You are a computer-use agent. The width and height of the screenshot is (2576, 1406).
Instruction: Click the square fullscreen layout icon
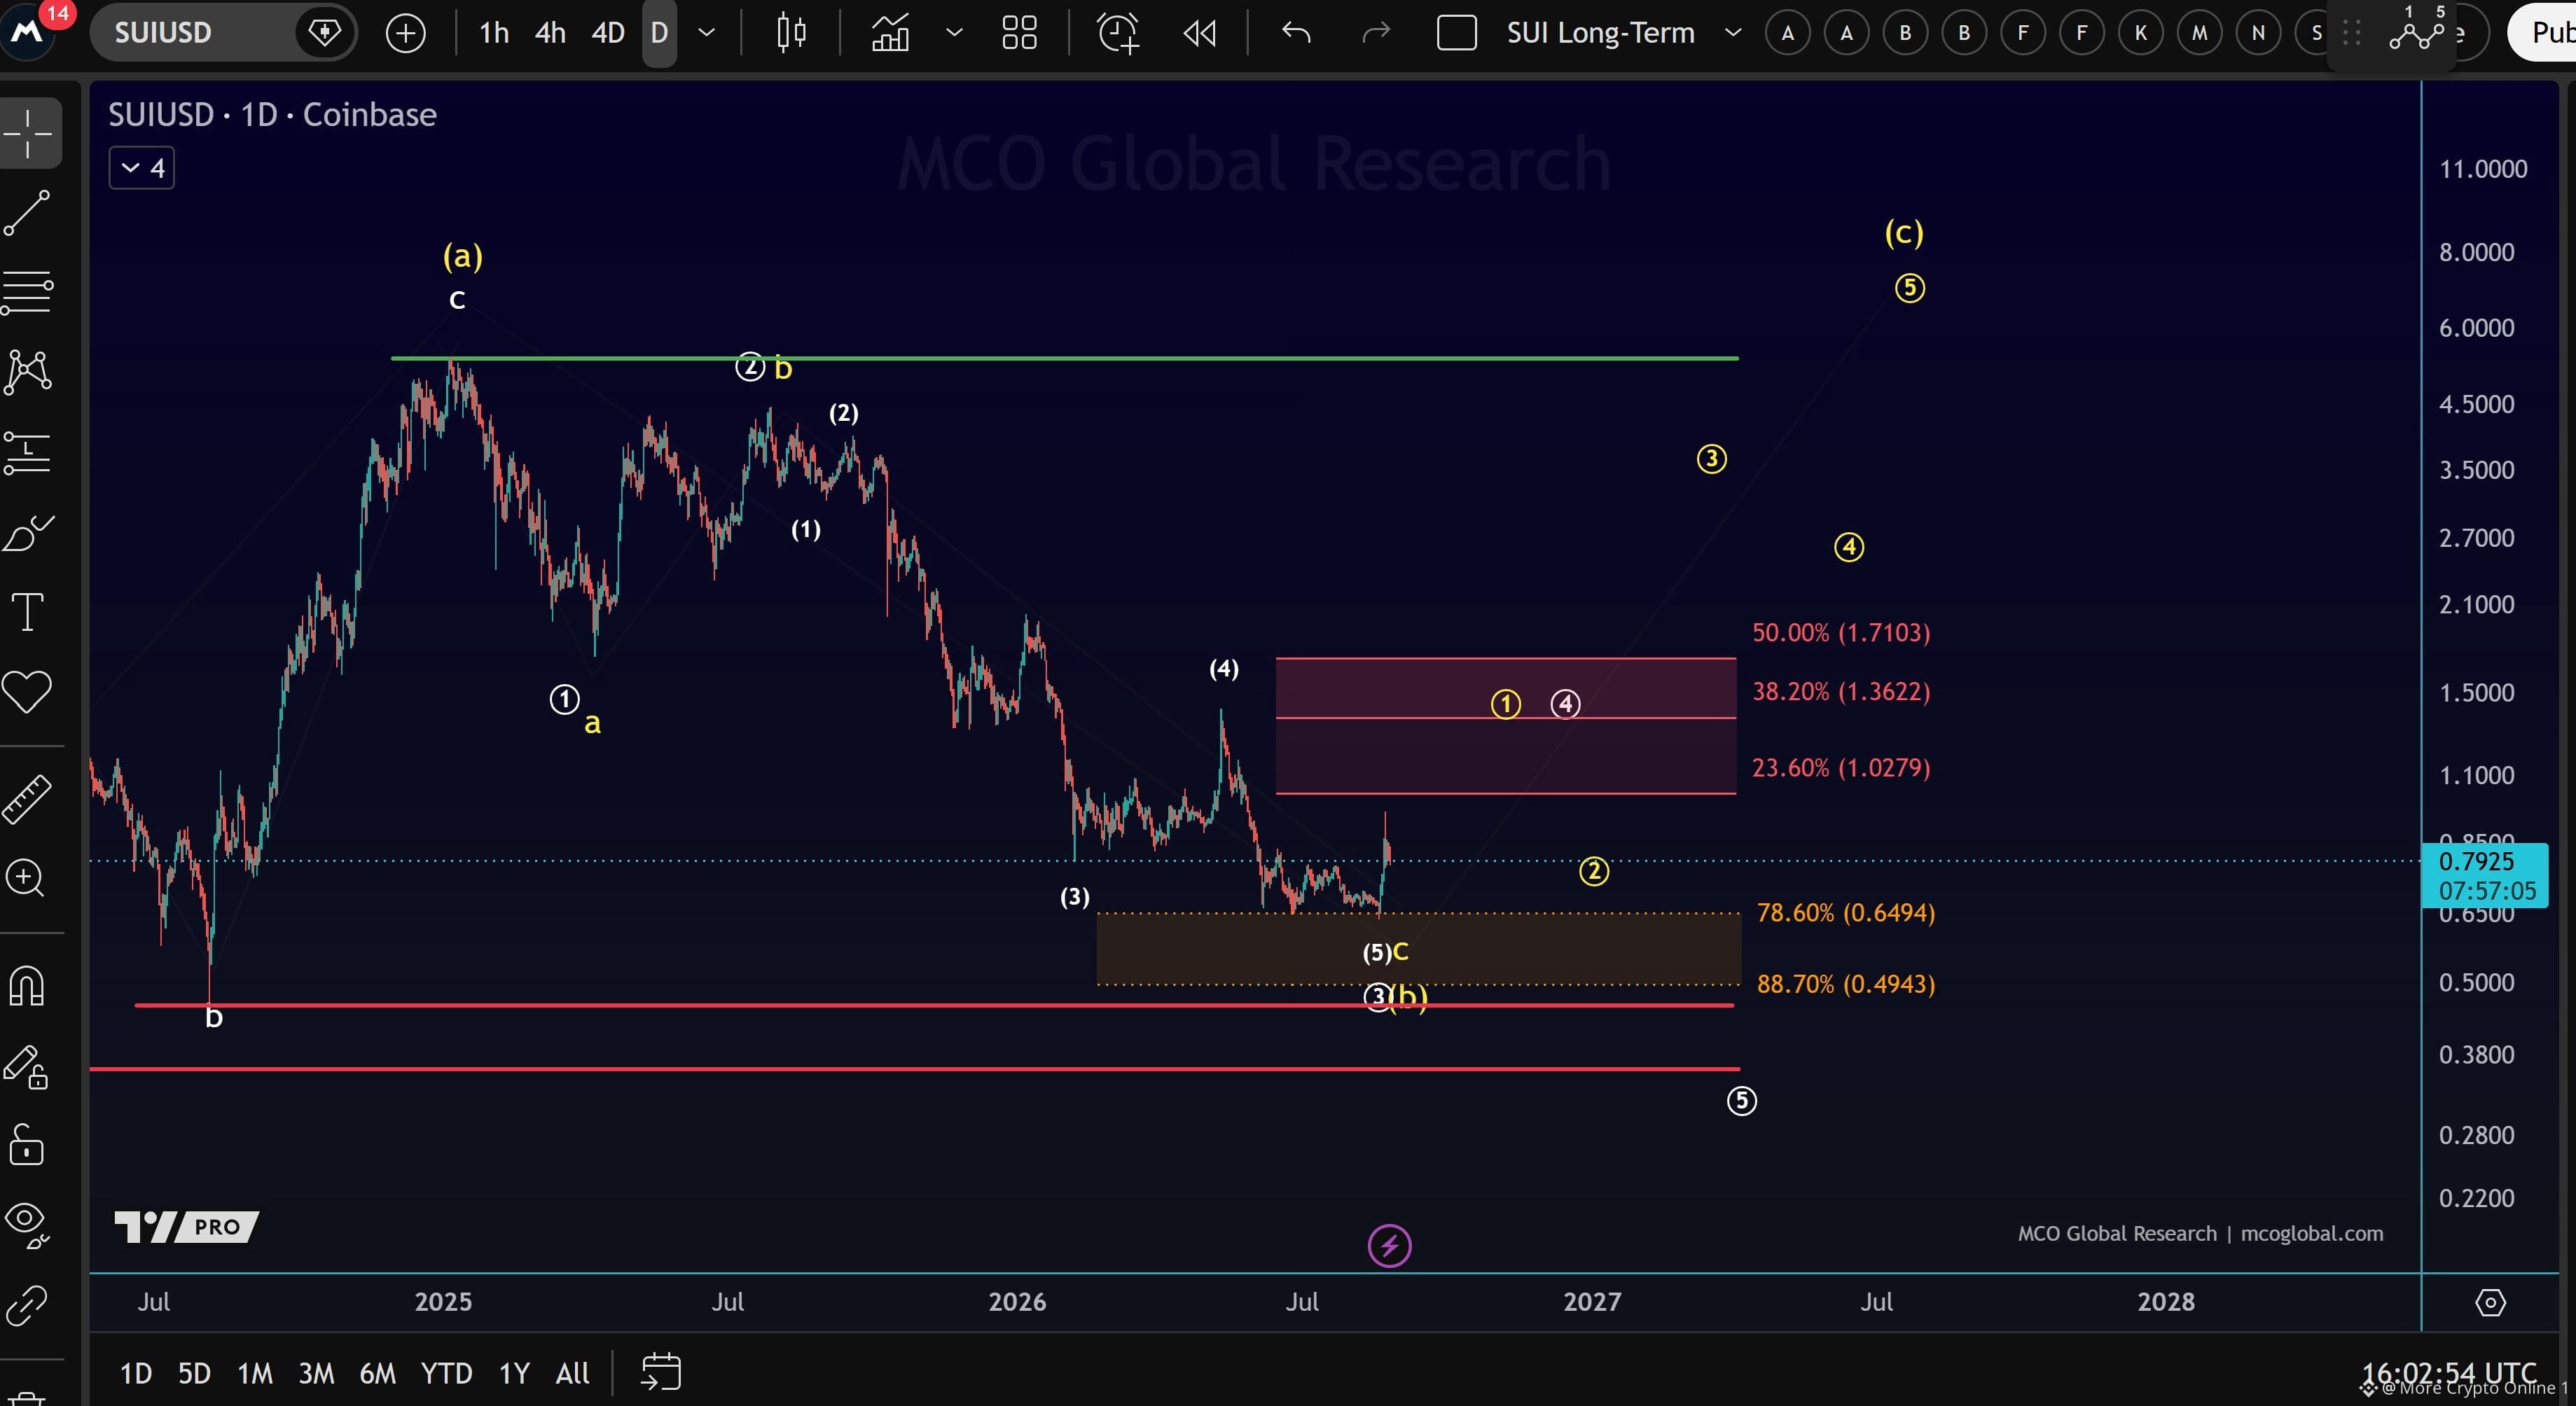[x=1456, y=33]
